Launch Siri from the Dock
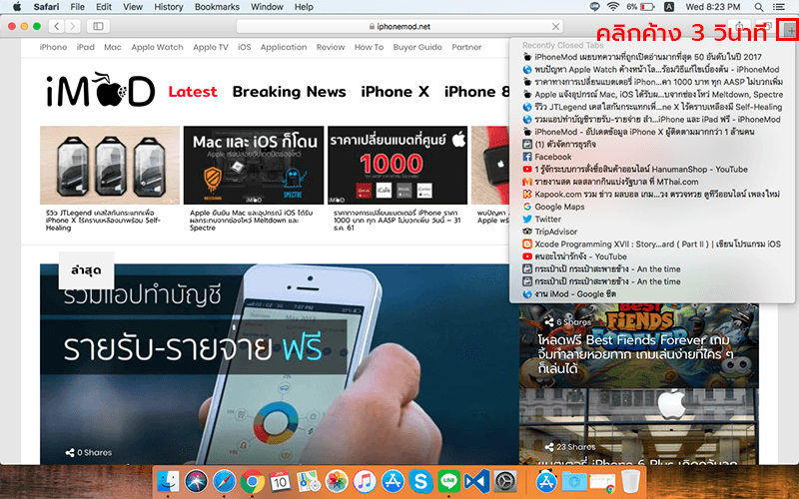The height and width of the screenshot is (499, 799). click(x=196, y=481)
